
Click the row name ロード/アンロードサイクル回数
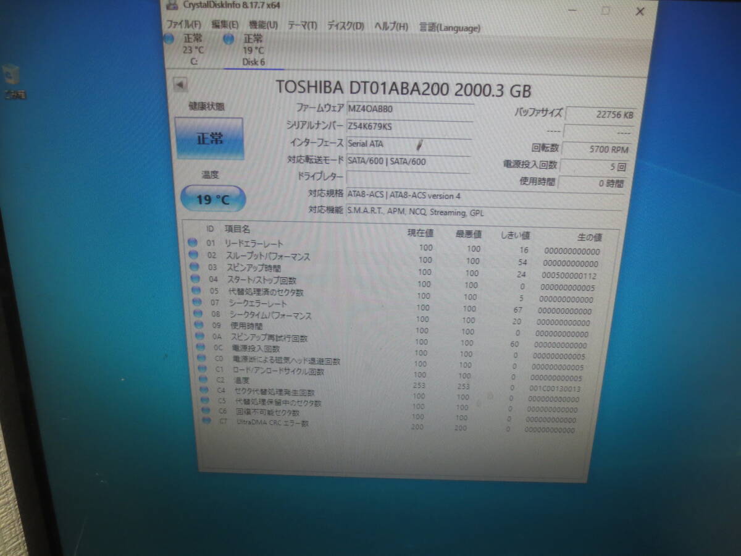click(x=278, y=372)
